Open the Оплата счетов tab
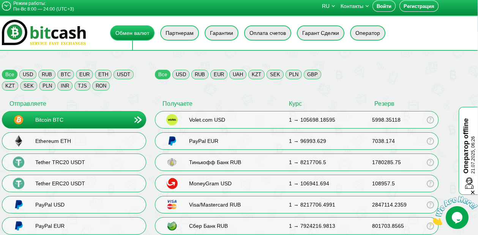The height and width of the screenshot is (235, 478). 268,33
